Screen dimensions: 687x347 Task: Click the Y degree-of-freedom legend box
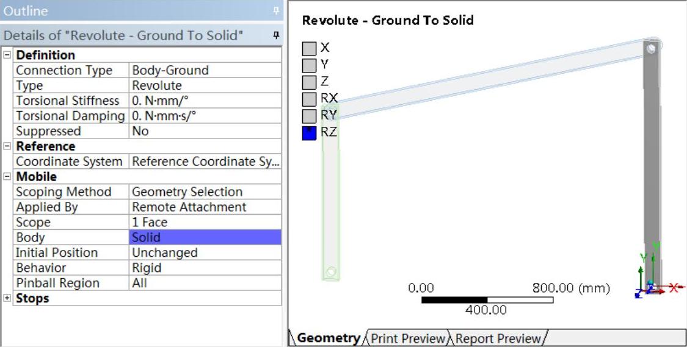(310, 65)
